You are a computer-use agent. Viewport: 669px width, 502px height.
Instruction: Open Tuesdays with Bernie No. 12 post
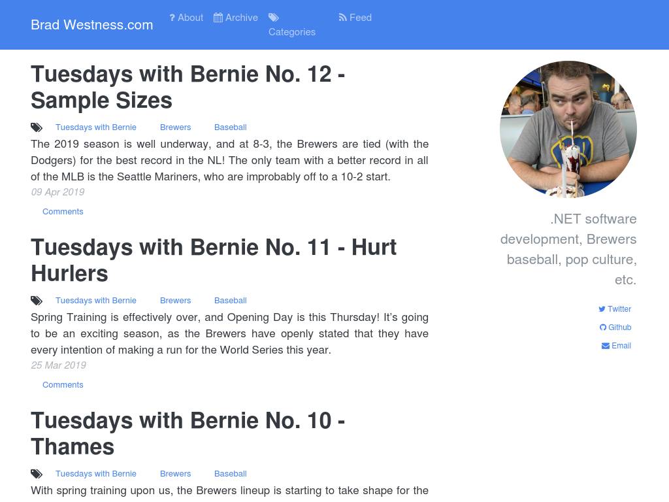pos(188,87)
